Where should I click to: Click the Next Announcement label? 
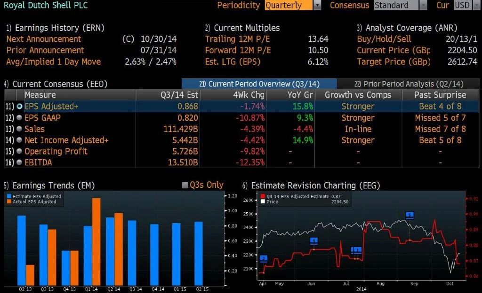(x=44, y=39)
